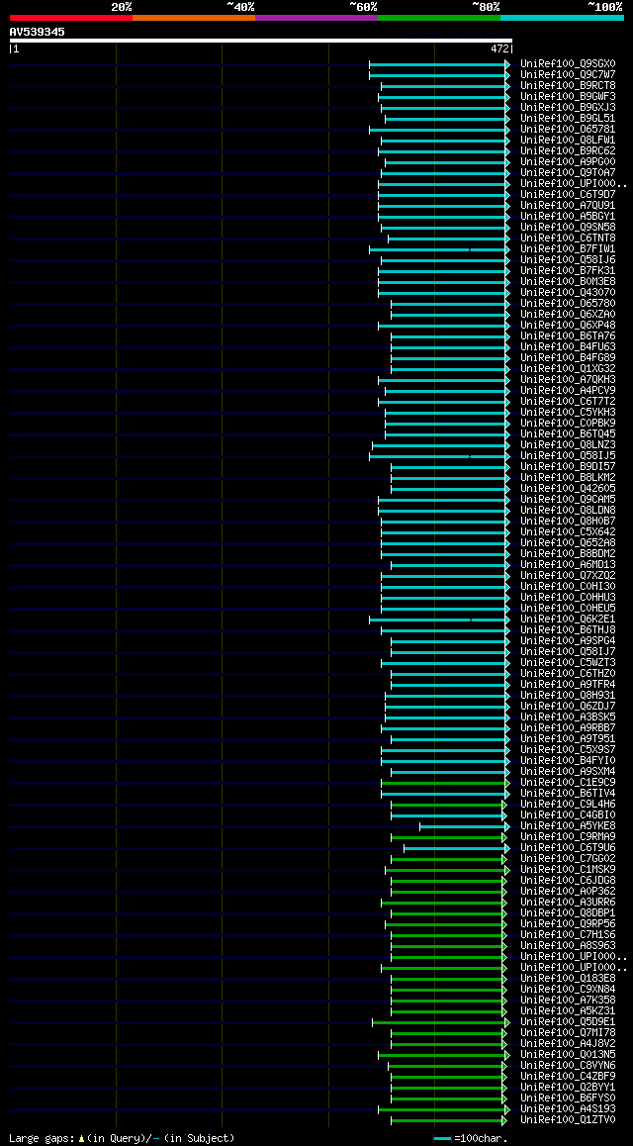Select label UniRef100_C5WZT3
The width and height of the screenshot is (633, 1146).
point(568,663)
